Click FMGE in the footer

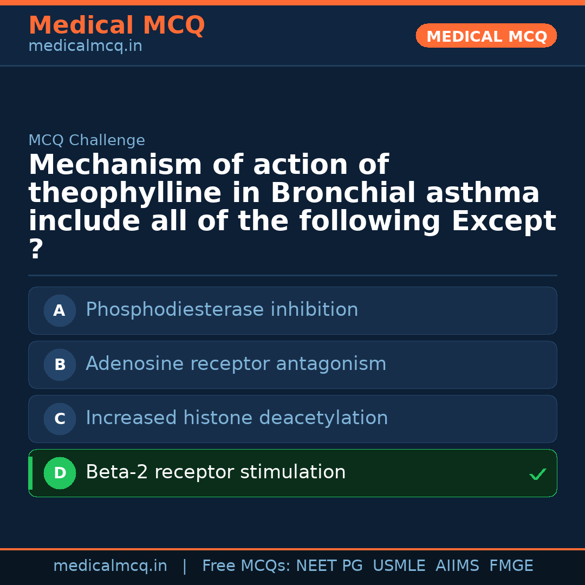coord(511,566)
